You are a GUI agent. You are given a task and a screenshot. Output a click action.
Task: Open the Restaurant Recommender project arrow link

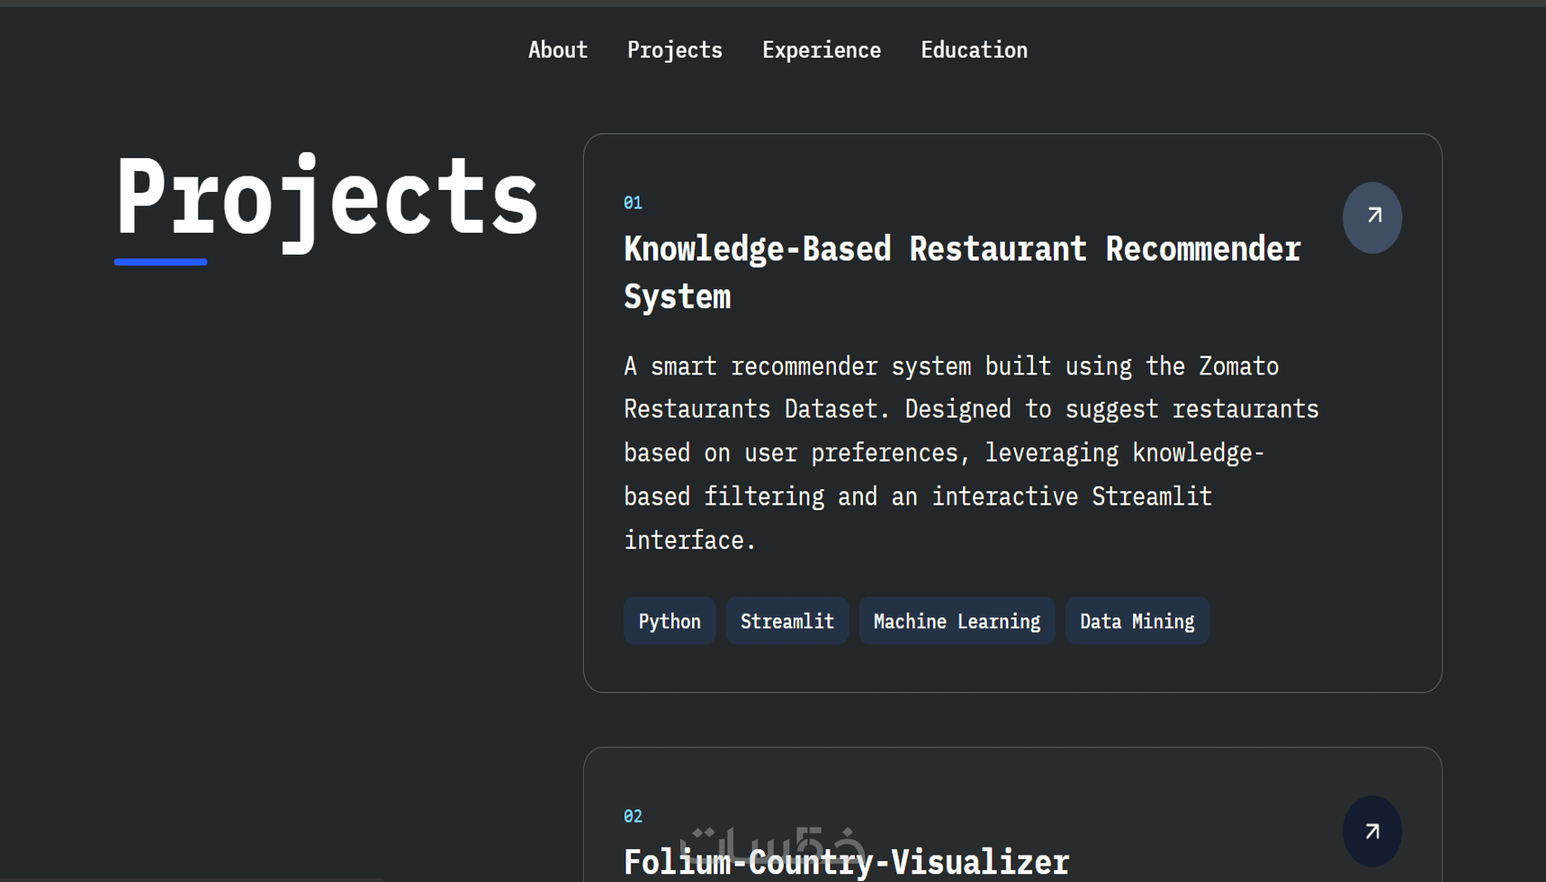click(1371, 217)
